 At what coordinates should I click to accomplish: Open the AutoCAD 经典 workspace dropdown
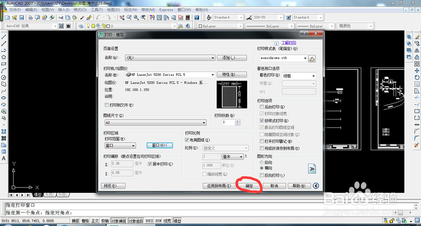tap(31, 26)
